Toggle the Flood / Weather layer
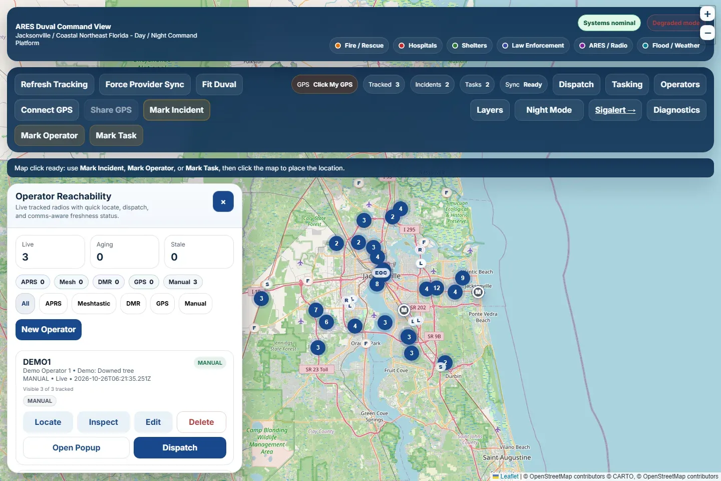The width and height of the screenshot is (721, 481). pos(671,46)
